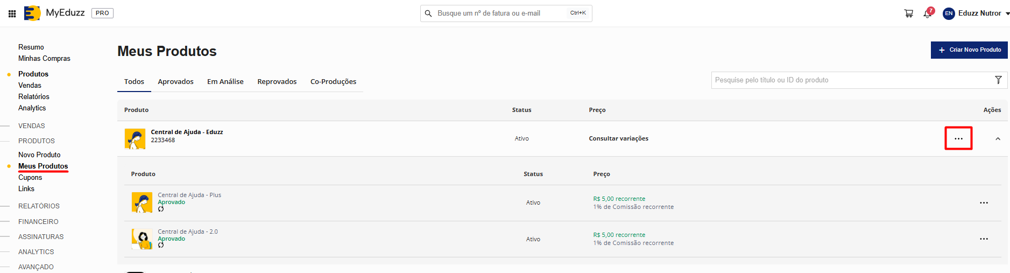
Task: Open the apps grid launcher icon
Action: (12, 13)
